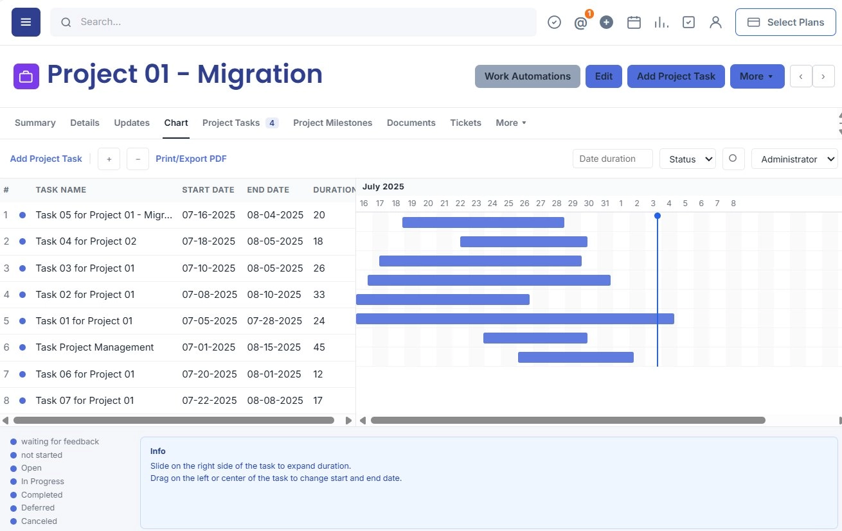Click the search magnifier icon
Image resolution: width=842 pixels, height=531 pixels.
click(66, 22)
